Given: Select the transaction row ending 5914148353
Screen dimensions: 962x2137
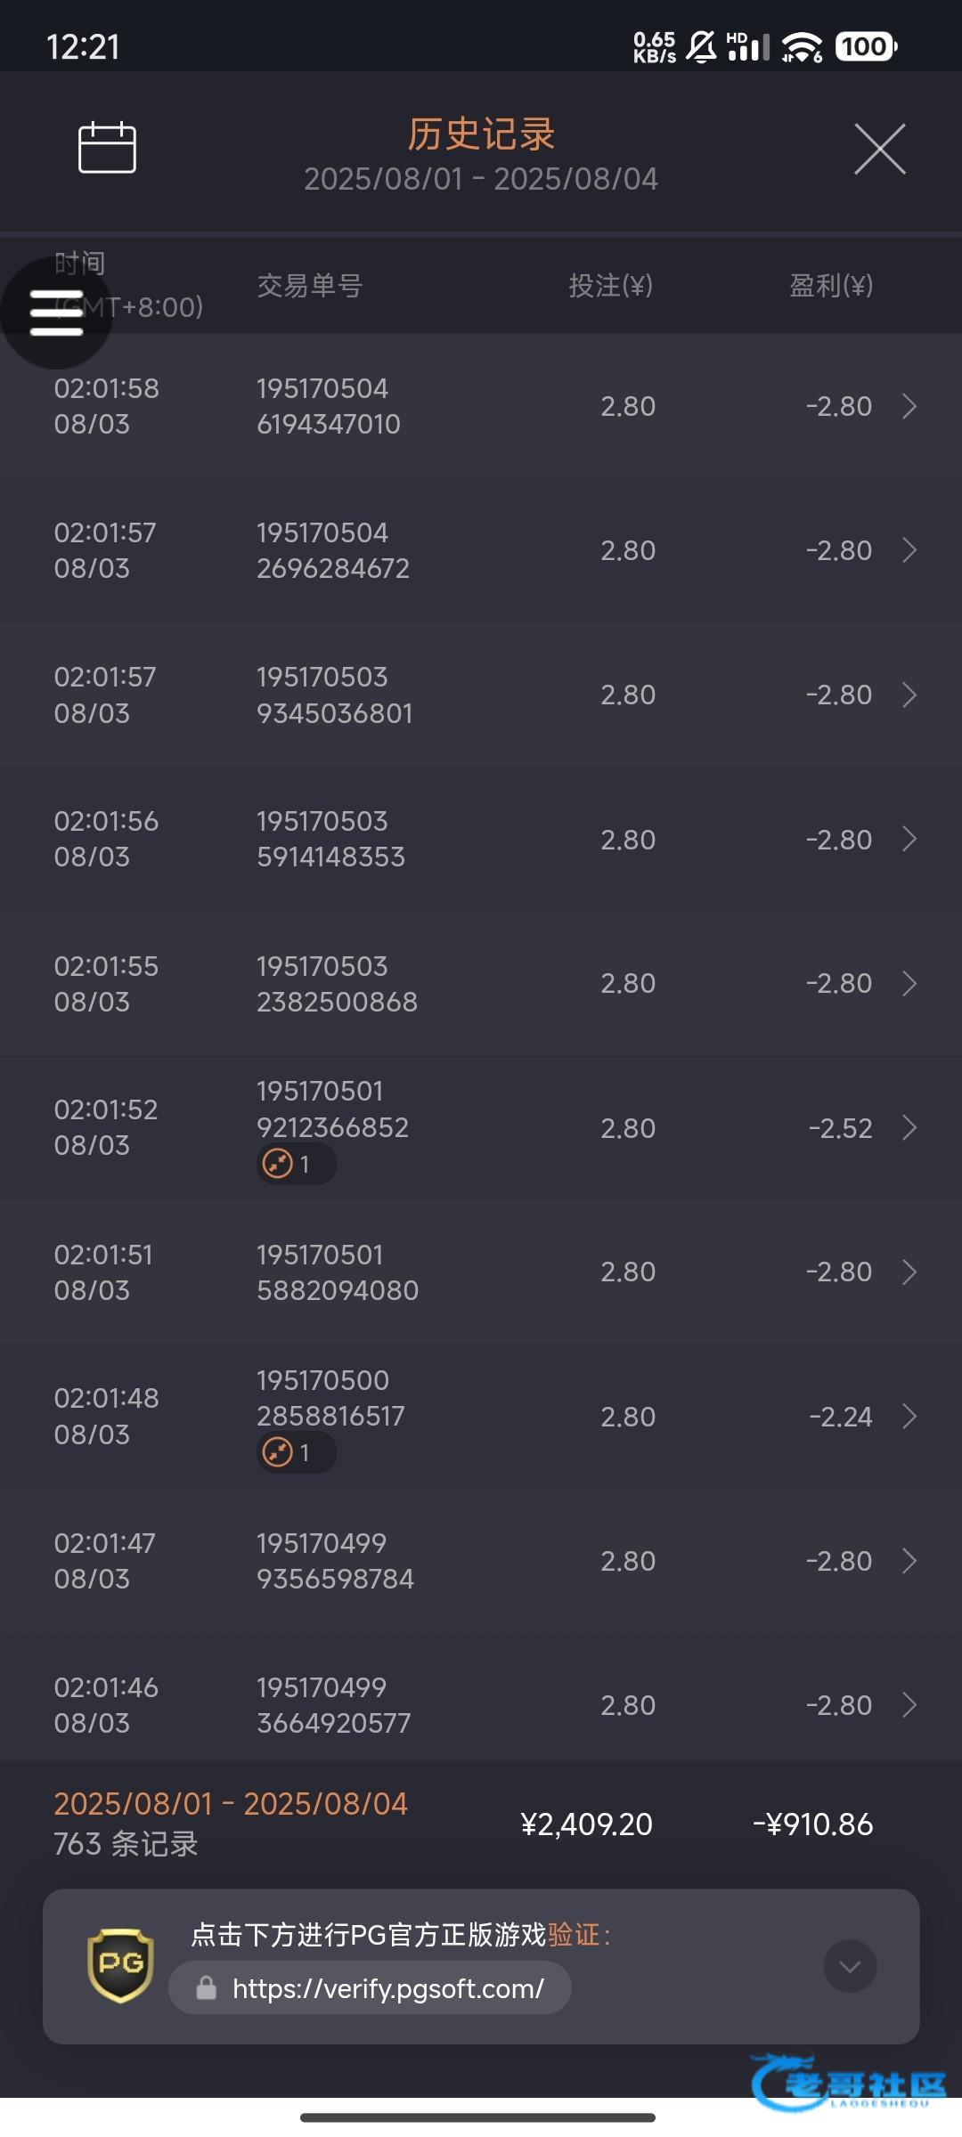Looking at the screenshot, I should [481, 839].
